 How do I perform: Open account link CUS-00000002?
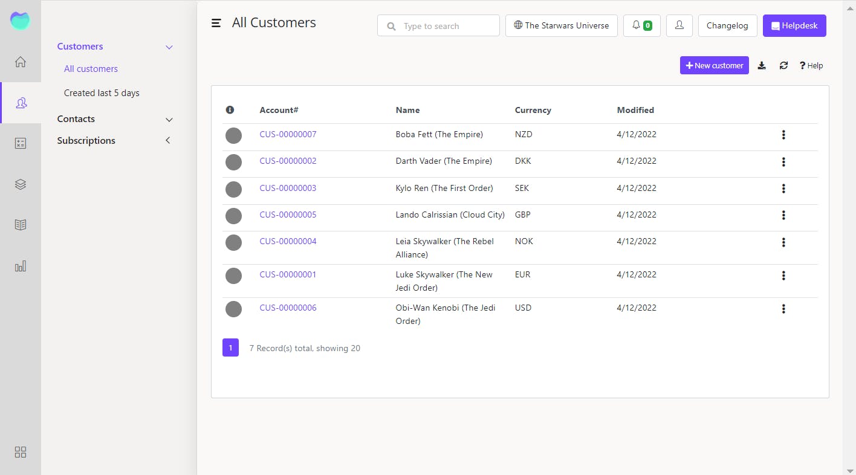(x=288, y=161)
